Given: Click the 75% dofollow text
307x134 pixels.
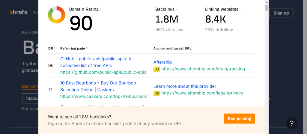Looking at the screenshot, I should click(219, 30).
